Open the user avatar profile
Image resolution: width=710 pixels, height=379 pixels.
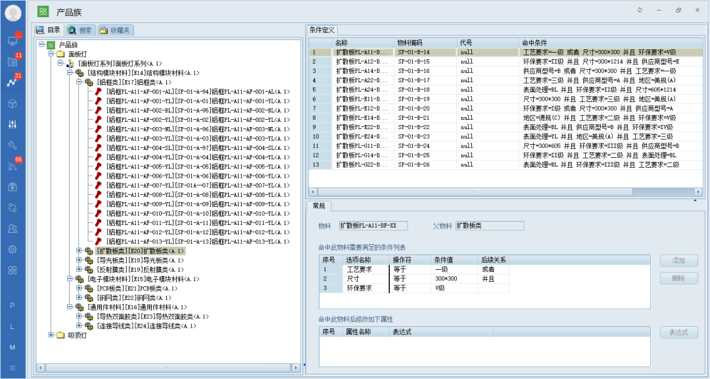[x=12, y=13]
